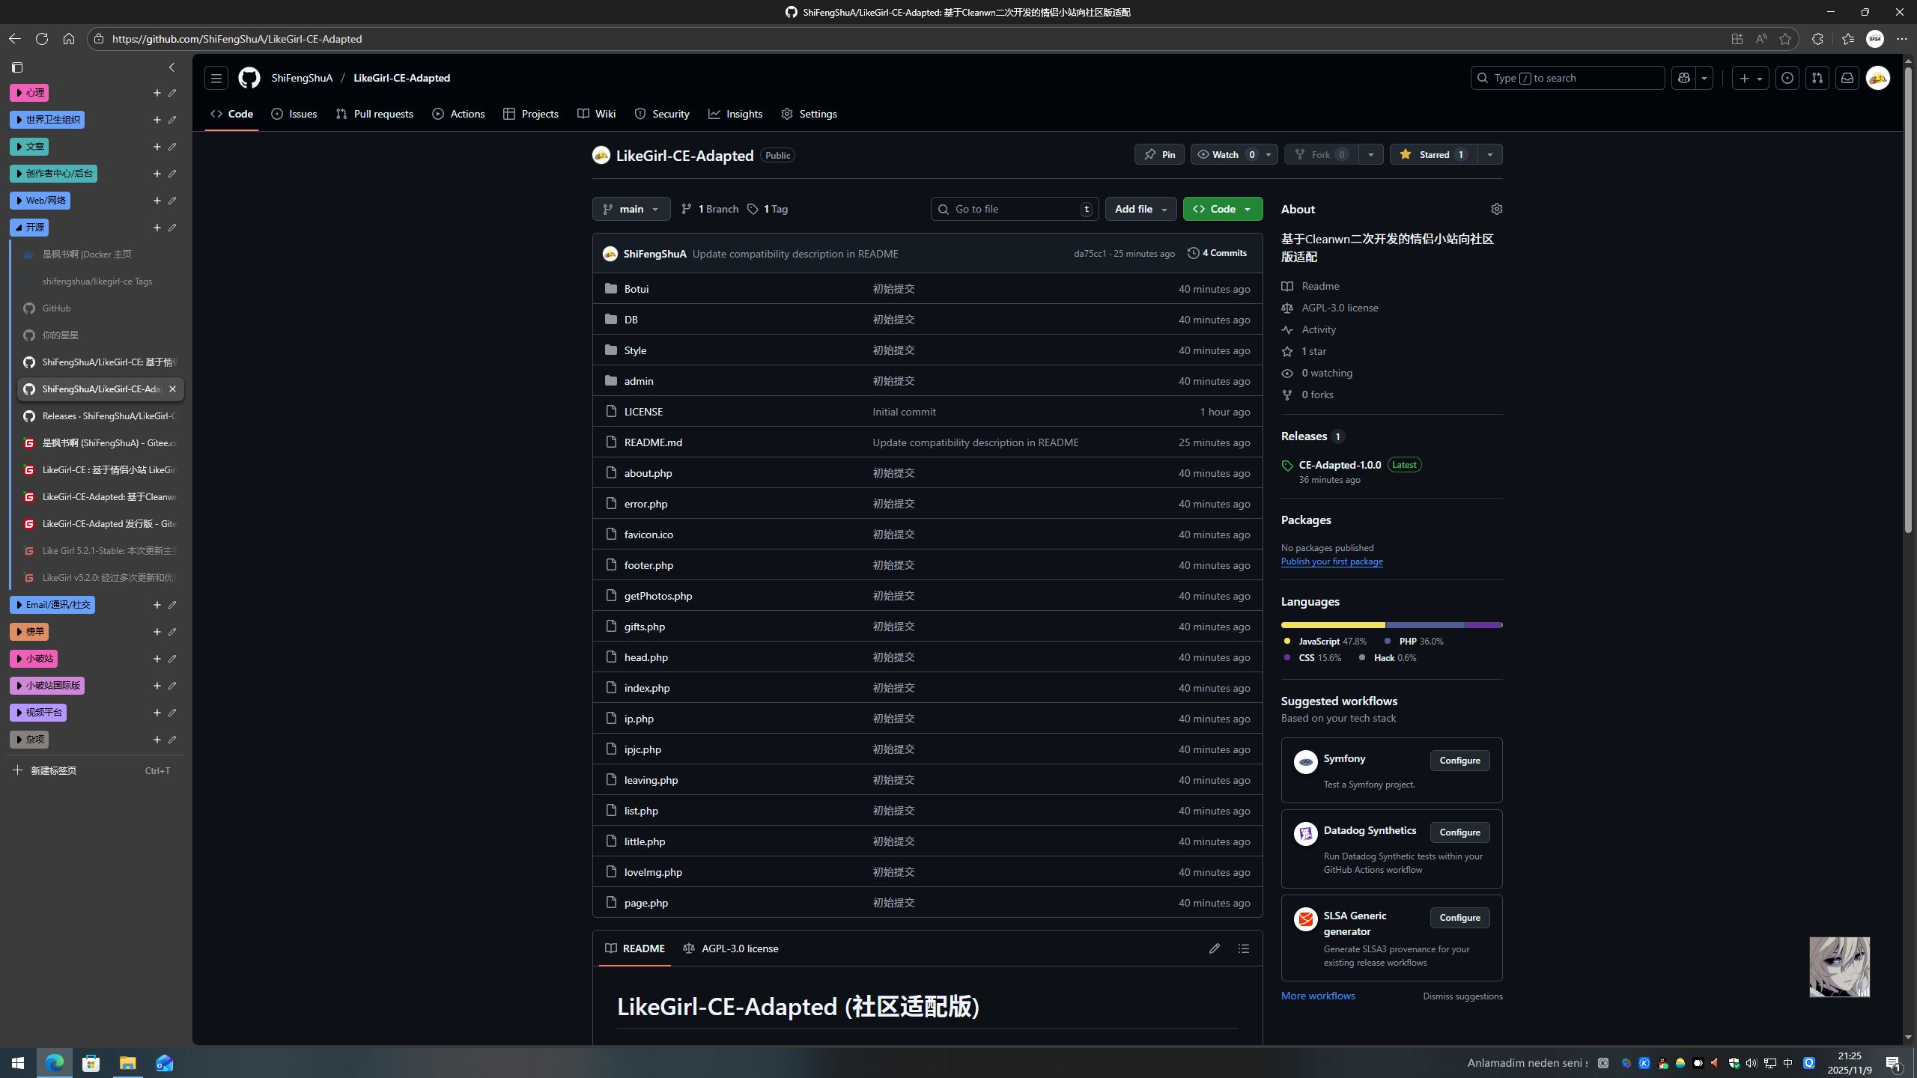Screen dimensions: 1917x1078
Task: Toggle Watch on the repository
Action: point(1225,154)
